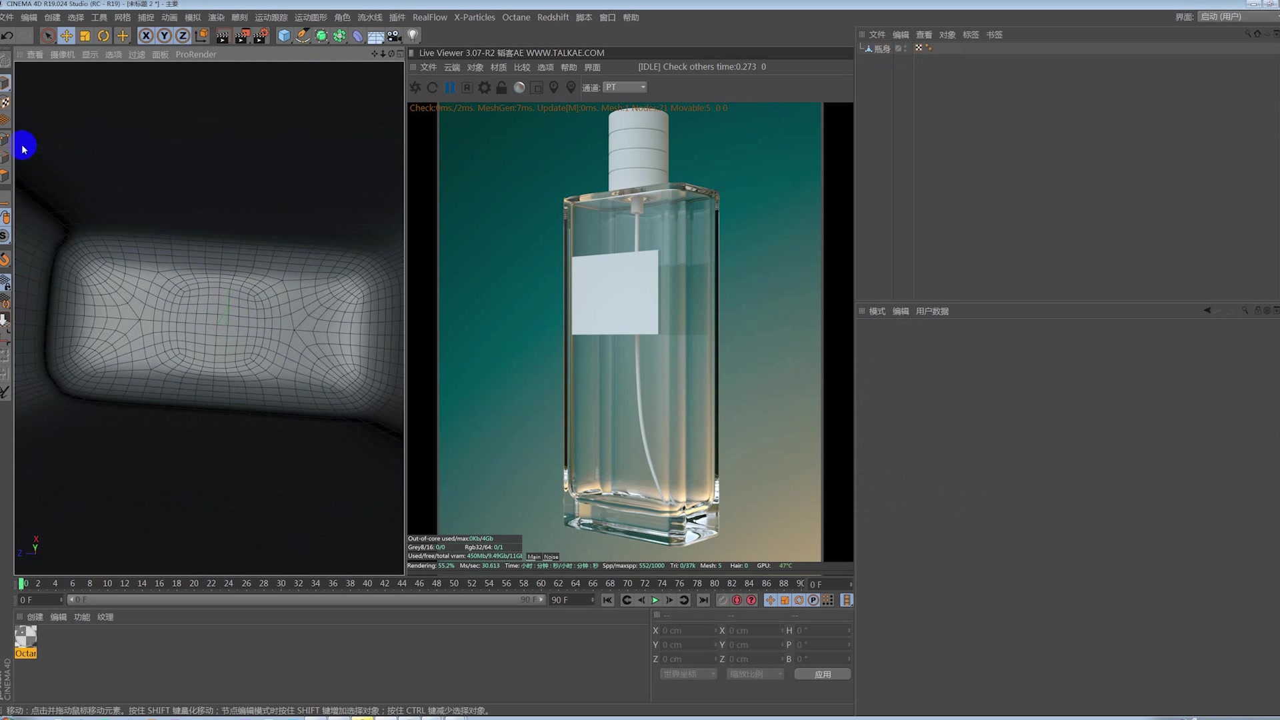The image size is (1280, 720).
Task: Record parameter keyframe with P icon
Action: (813, 600)
